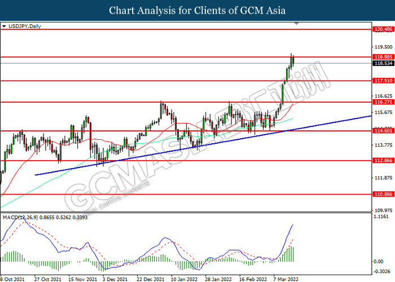Select the 114.601 support price label
The width and height of the screenshot is (395, 282).
383,131
